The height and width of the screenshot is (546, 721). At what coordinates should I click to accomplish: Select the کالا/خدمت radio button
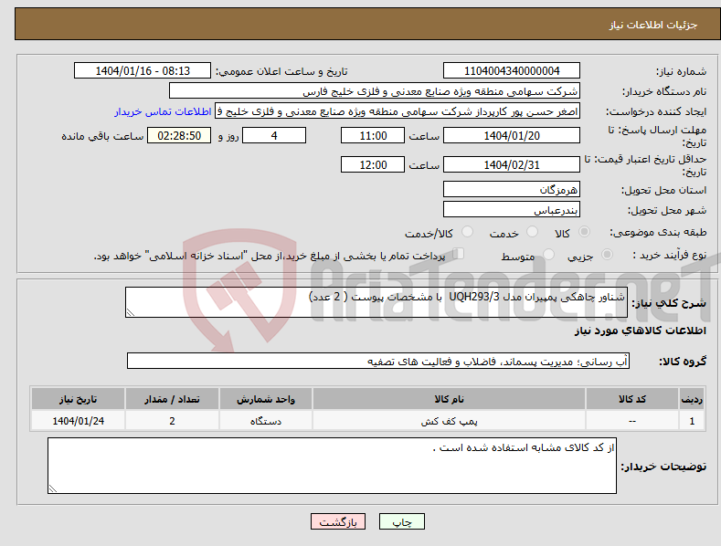click(x=467, y=232)
